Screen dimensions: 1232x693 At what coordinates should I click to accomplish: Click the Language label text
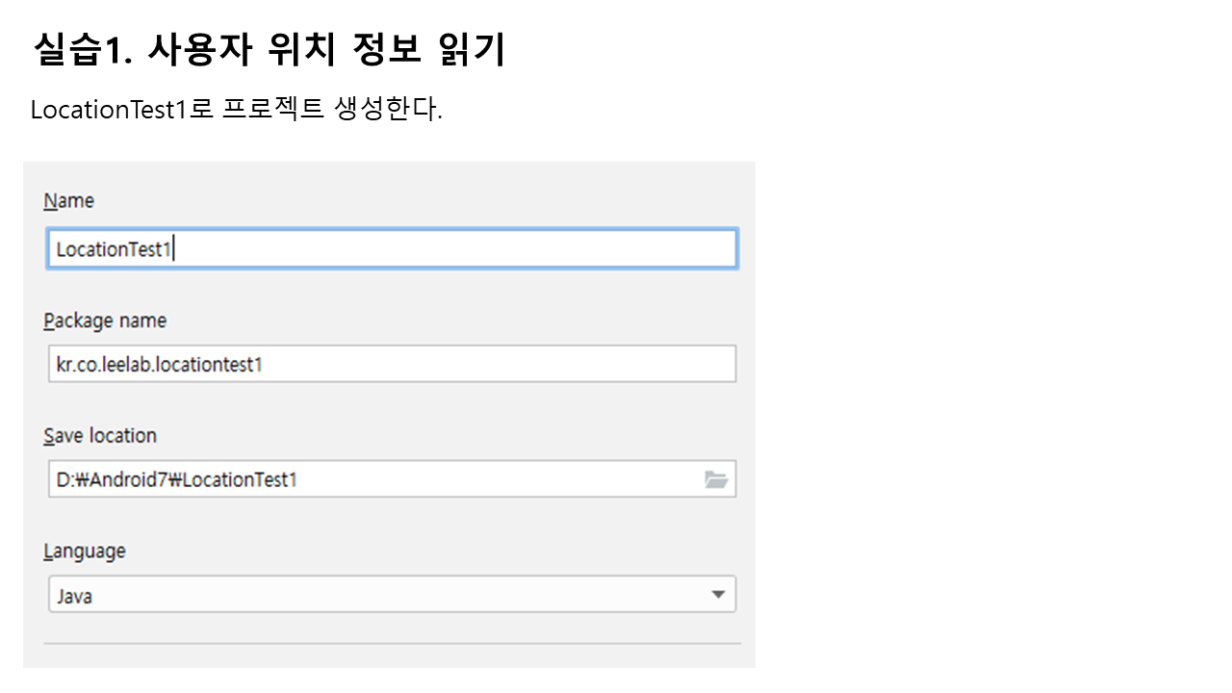pyautogui.click(x=85, y=552)
